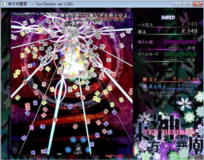Click the グレイズ graze label
204x160 pixels.
pyautogui.click(x=156, y=93)
